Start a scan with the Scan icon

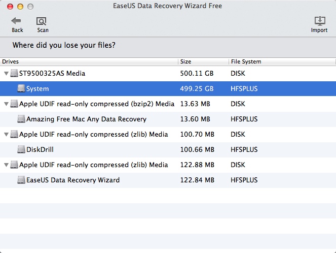click(x=42, y=21)
